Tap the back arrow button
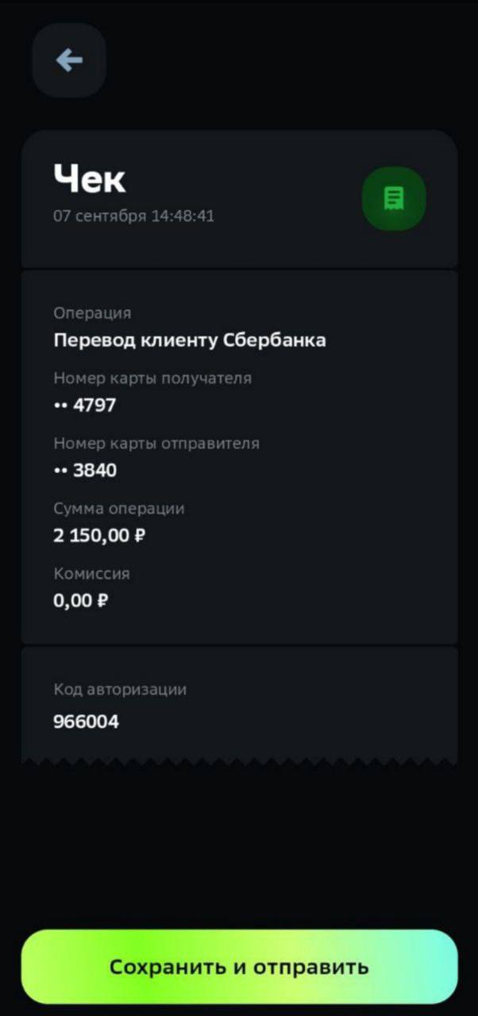The image size is (478, 1016). coord(69,60)
